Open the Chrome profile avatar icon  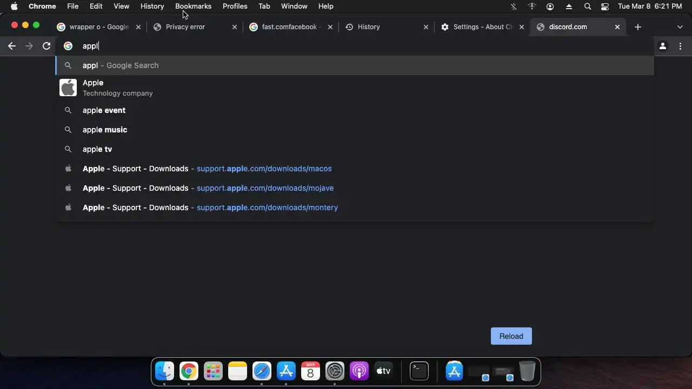point(663,46)
